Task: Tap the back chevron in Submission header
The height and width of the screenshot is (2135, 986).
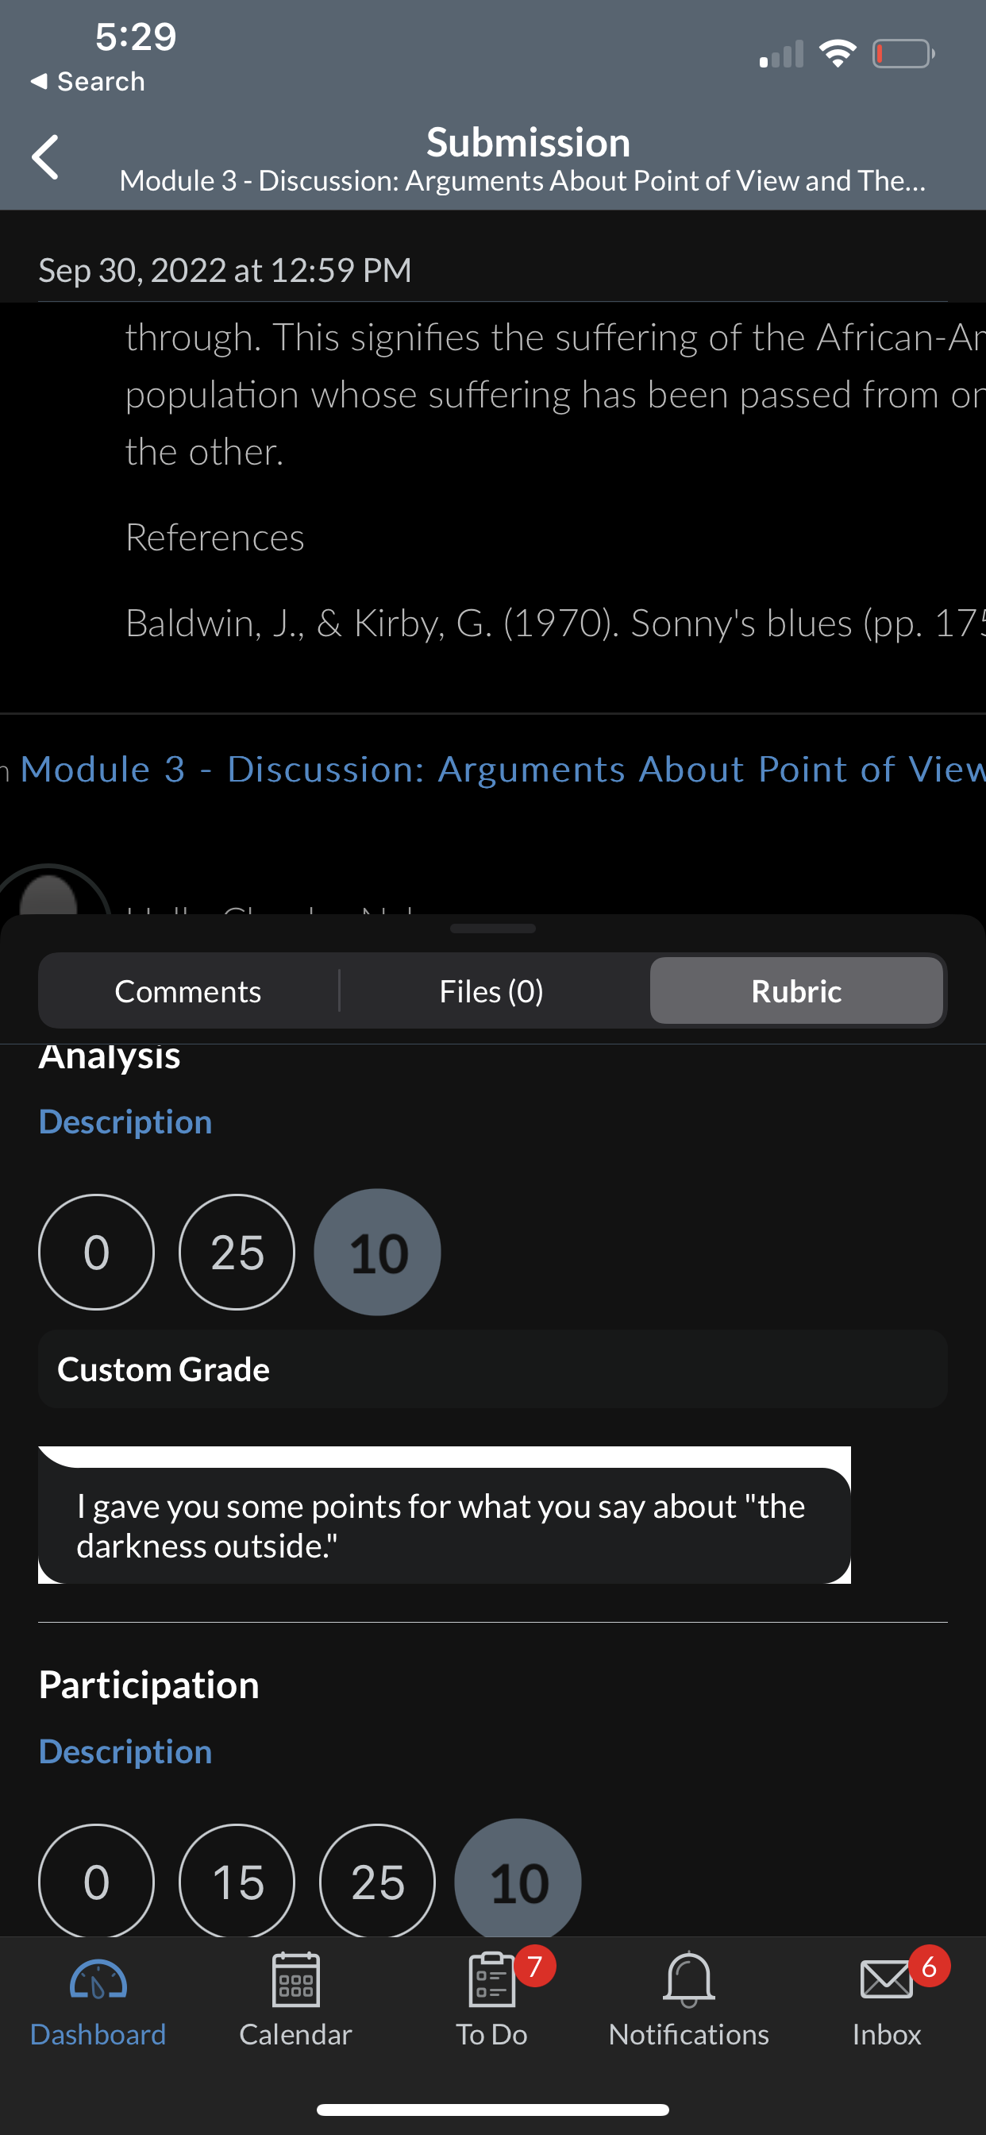Action: tap(44, 156)
